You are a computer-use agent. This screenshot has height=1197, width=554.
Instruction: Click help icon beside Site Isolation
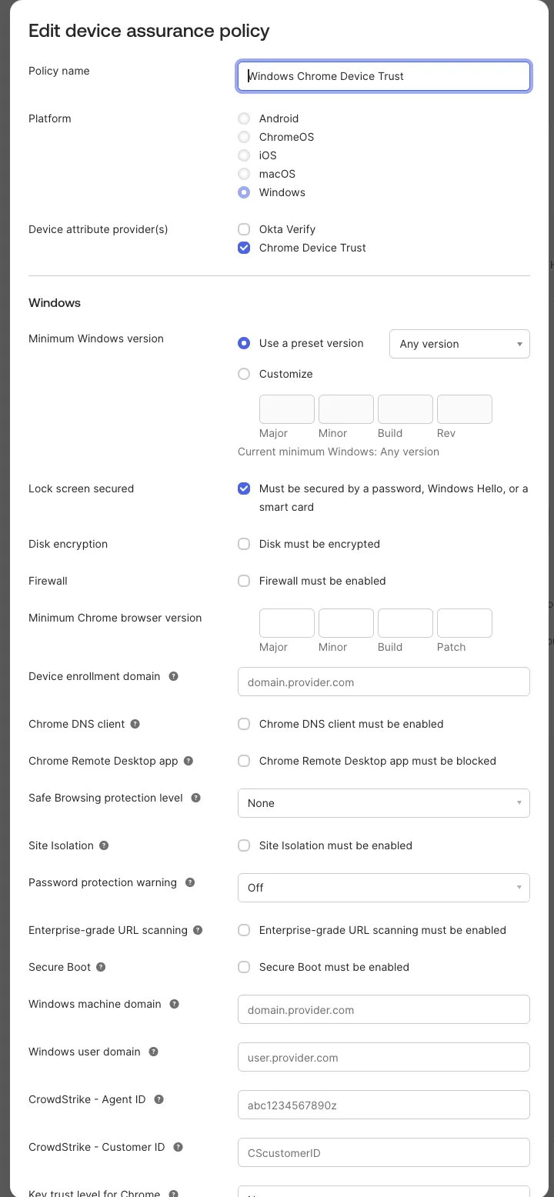pos(104,845)
